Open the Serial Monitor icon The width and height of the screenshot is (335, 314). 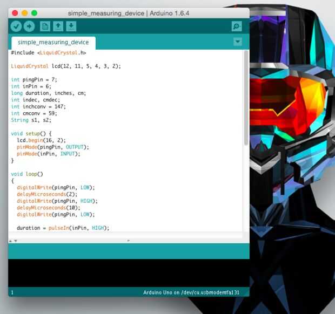pos(237,26)
